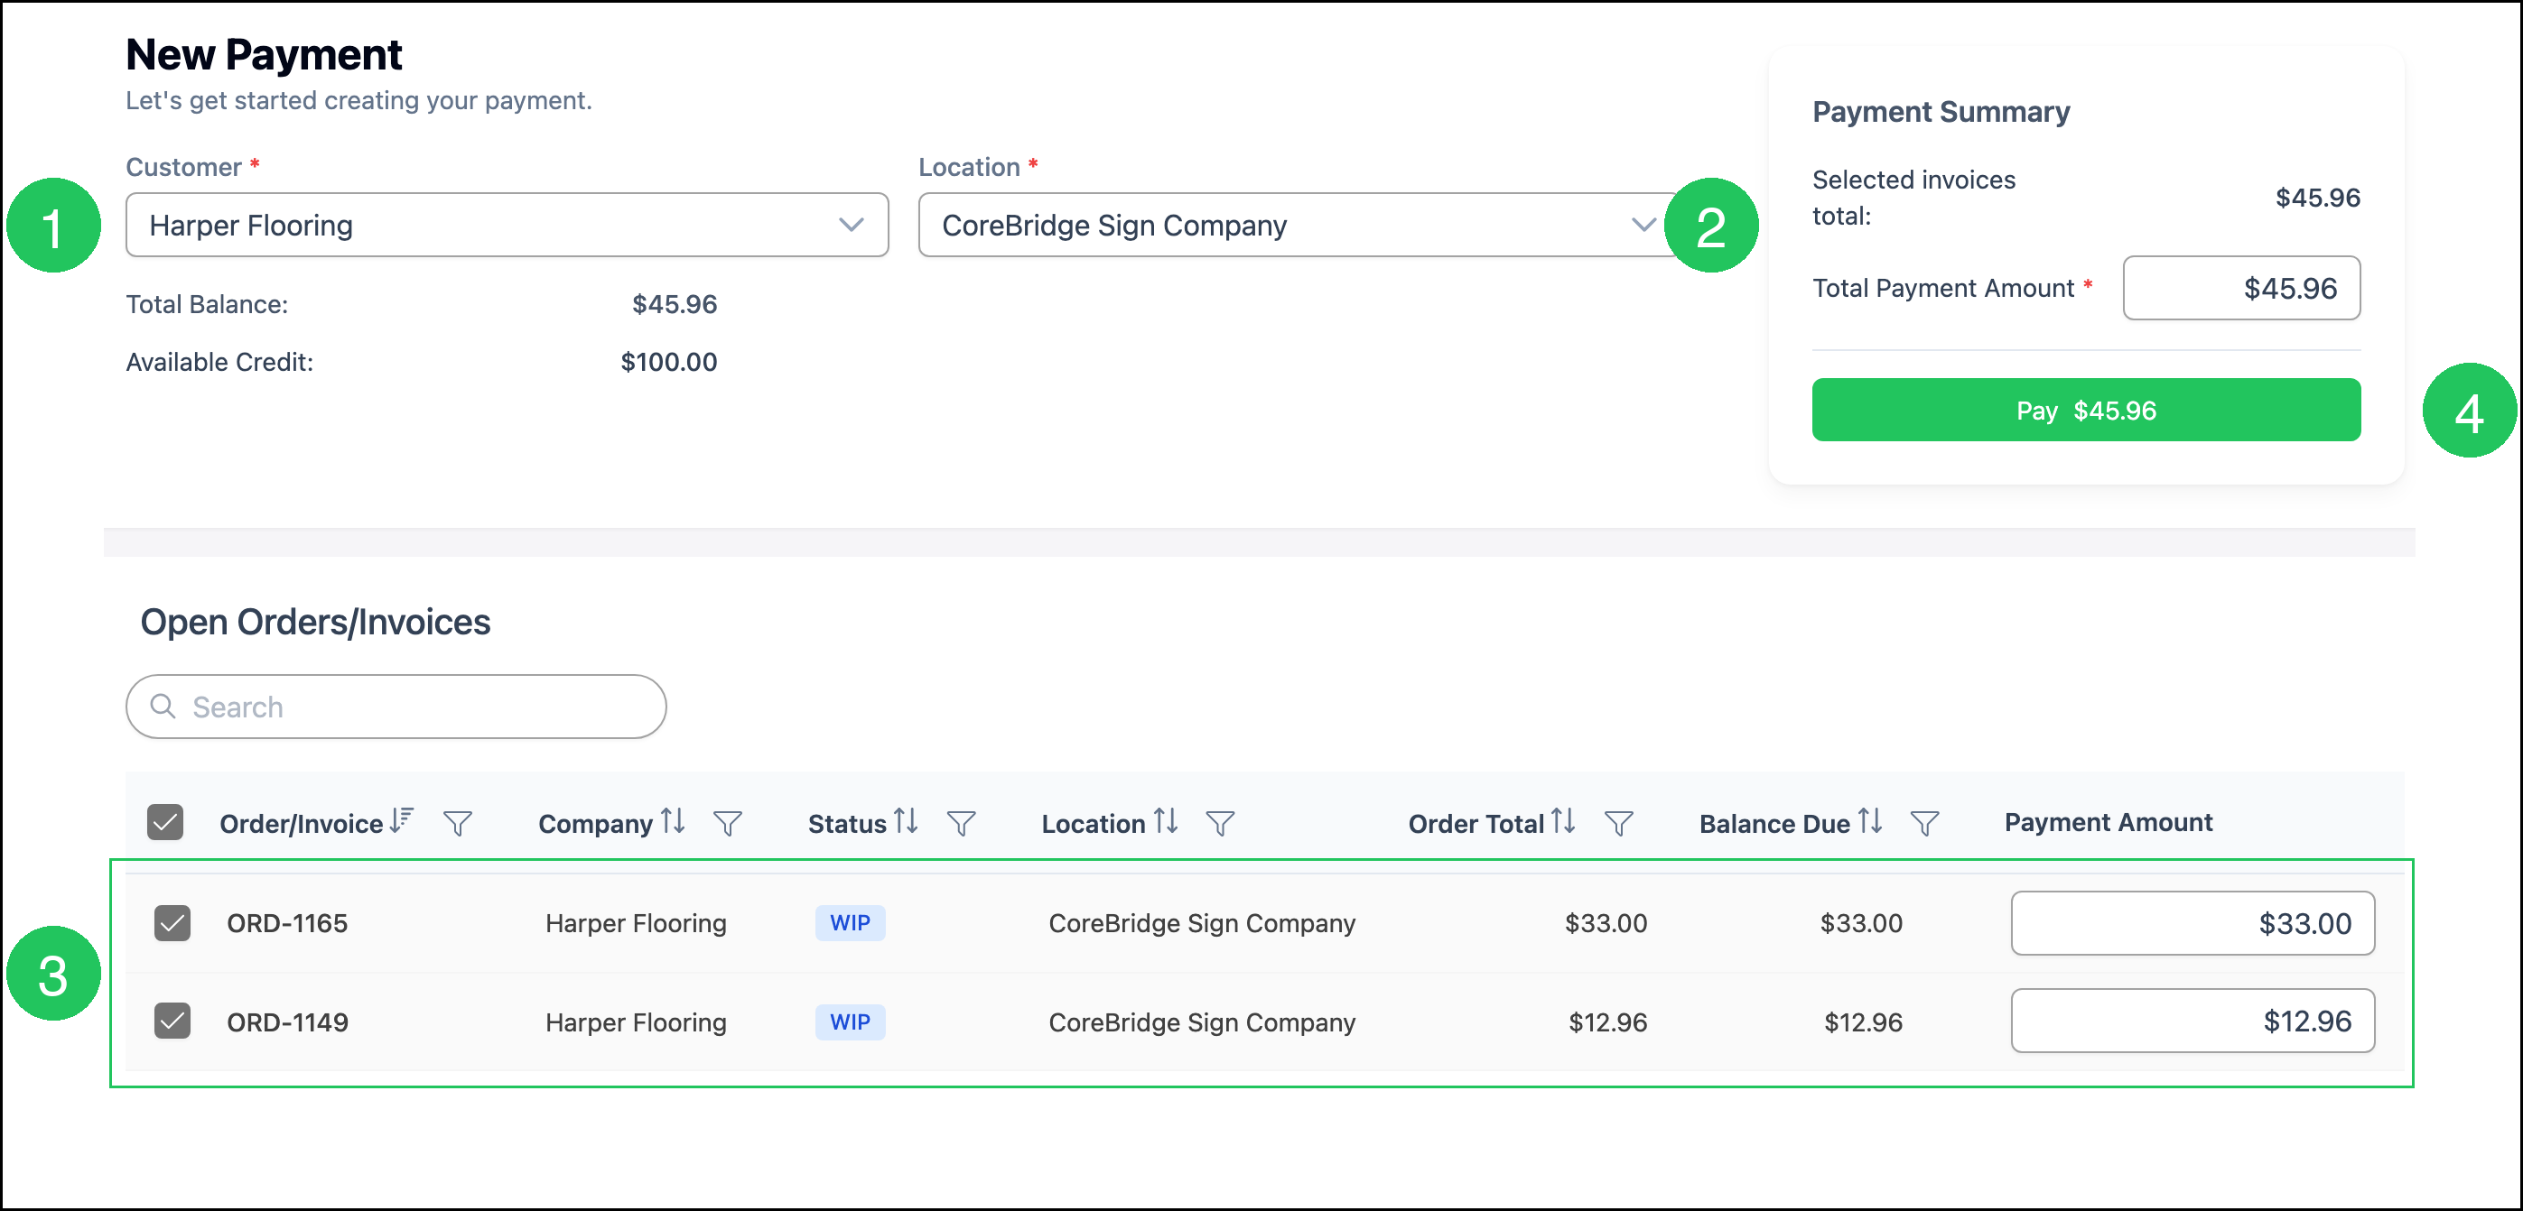
Task: Toggle the select-all invoices checkbox
Action: click(165, 822)
